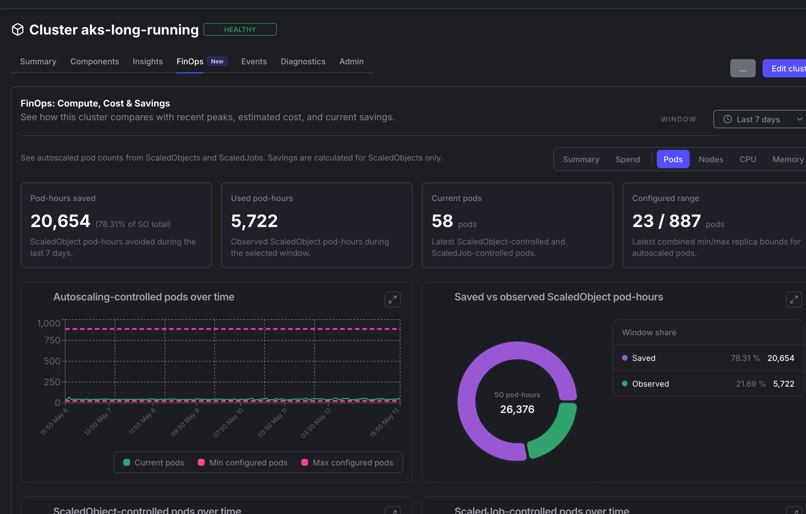Open the Admin tab

pyautogui.click(x=352, y=61)
